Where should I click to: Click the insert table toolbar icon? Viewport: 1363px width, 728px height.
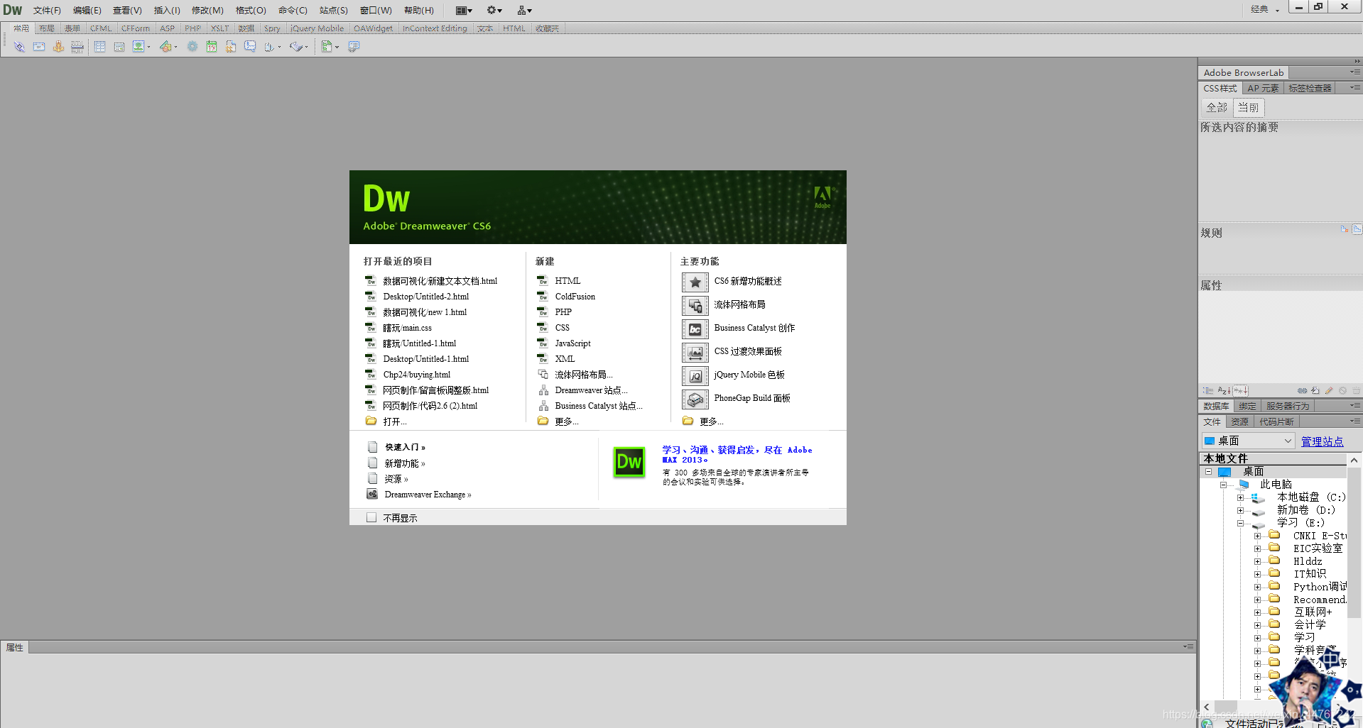pos(100,47)
